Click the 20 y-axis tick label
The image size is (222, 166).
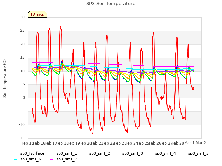22,44
